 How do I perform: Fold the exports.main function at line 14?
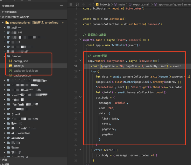(x=80, y=39)
